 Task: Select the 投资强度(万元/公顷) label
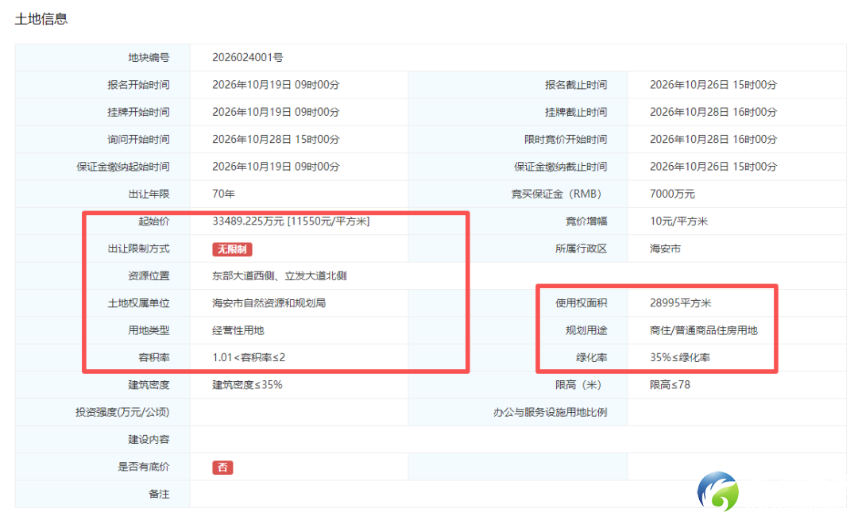tap(122, 412)
